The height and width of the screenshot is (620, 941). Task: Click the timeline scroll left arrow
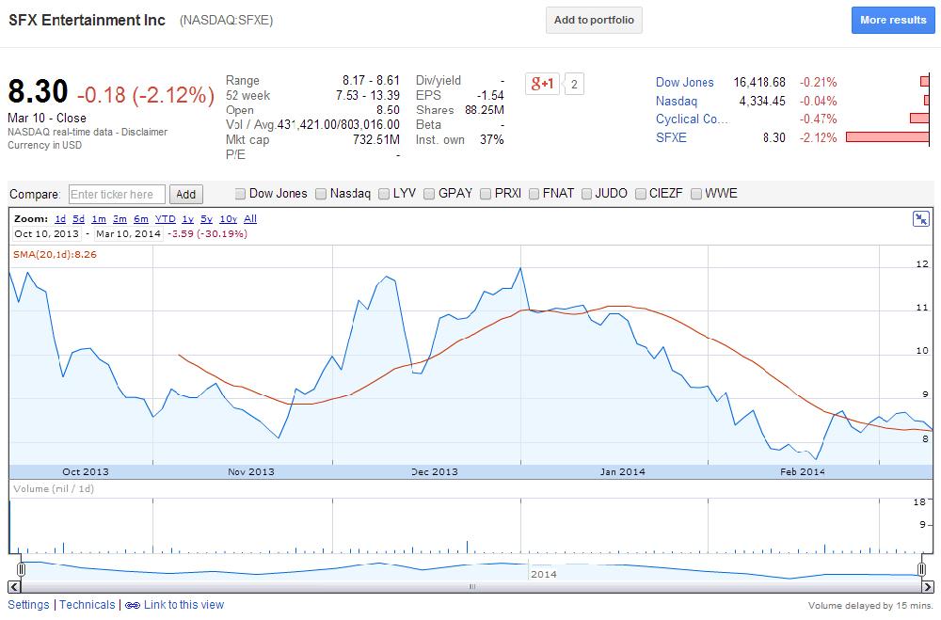pyautogui.click(x=14, y=586)
